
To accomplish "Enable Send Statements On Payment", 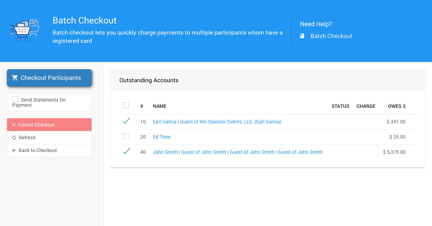I will [16, 100].
